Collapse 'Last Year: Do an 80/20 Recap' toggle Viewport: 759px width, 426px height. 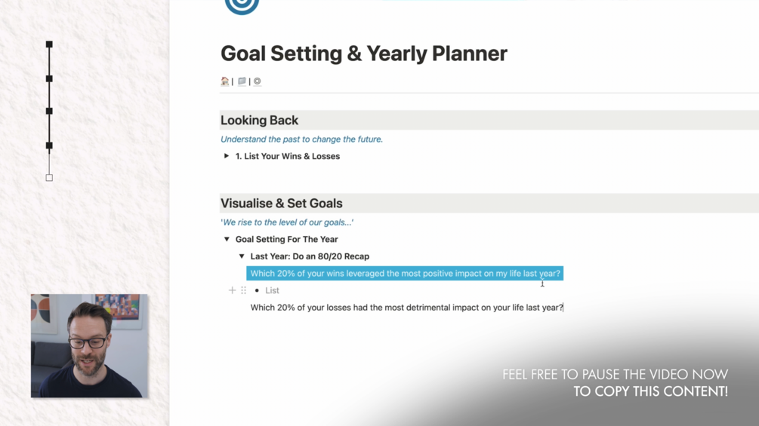pyautogui.click(x=242, y=256)
